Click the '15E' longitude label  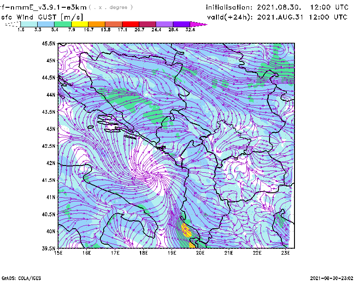click(x=58, y=253)
